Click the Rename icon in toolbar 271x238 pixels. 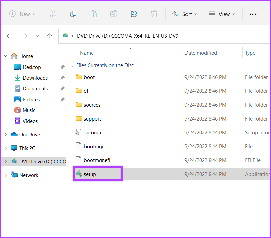pyautogui.click(x=114, y=14)
